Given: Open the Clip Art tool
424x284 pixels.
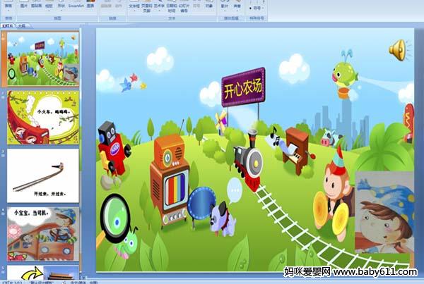Looking at the screenshot, I should 35,6.
